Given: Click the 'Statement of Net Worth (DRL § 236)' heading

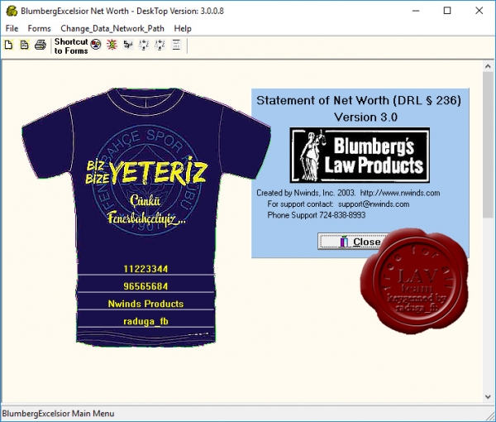Looking at the screenshot, I should click(x=359, y=100).
